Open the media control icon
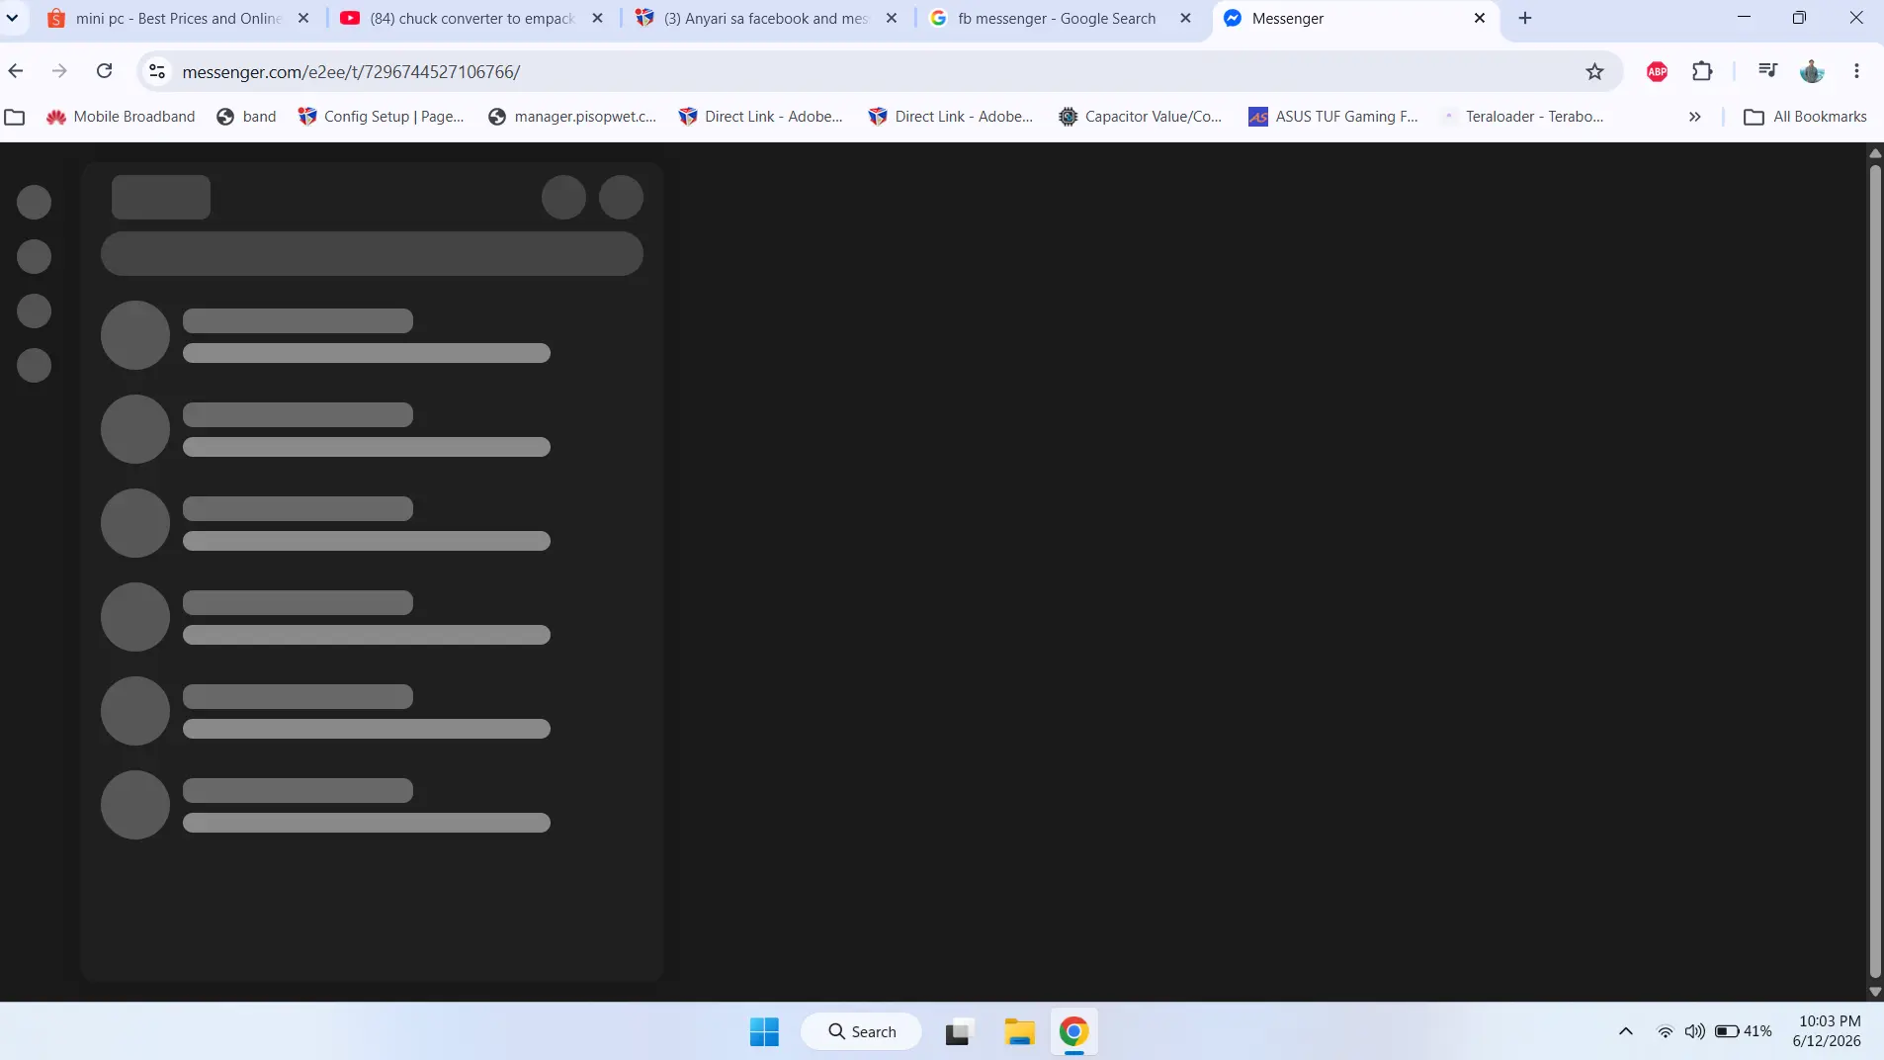This screenshot has width=1884, height=1060. click(1767, 71)
